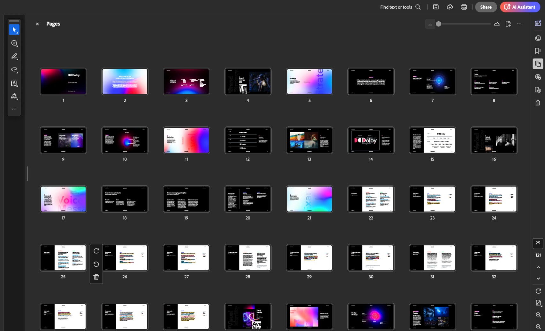Open page 5 Strategy gradient thumbnail
This screenshot has height=331, width=545.
[309, 82]
